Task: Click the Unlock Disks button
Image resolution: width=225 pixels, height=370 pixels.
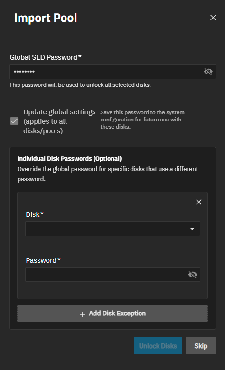Action: coord(158,346)
